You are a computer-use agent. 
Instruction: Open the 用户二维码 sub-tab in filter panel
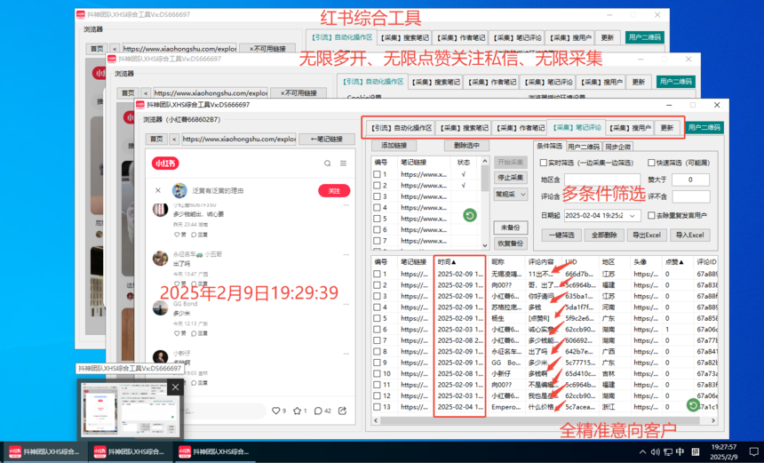click(584, 147)
